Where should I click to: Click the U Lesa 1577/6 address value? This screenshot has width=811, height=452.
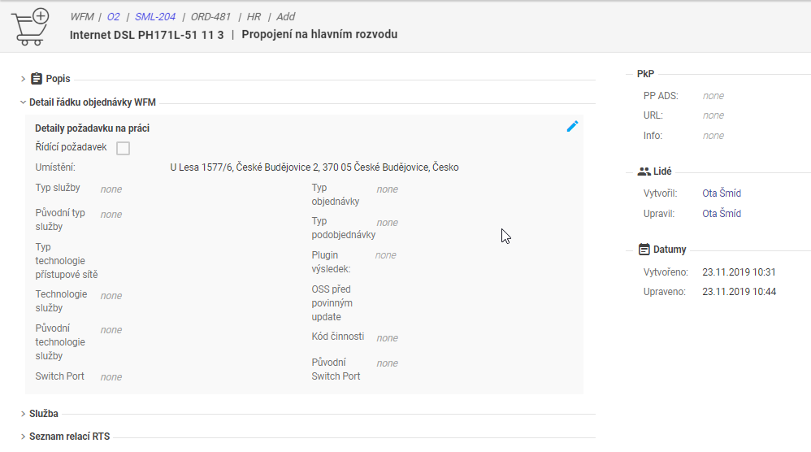click(x=314, y=167)
